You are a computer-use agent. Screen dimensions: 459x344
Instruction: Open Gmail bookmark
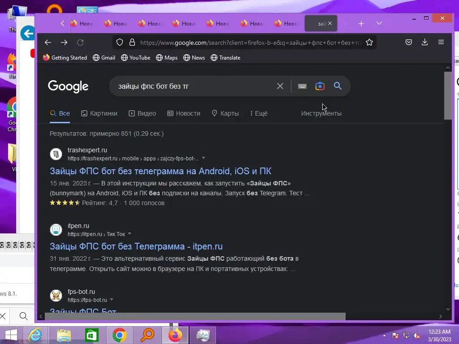pyautogui.click(x=104, y=58)
